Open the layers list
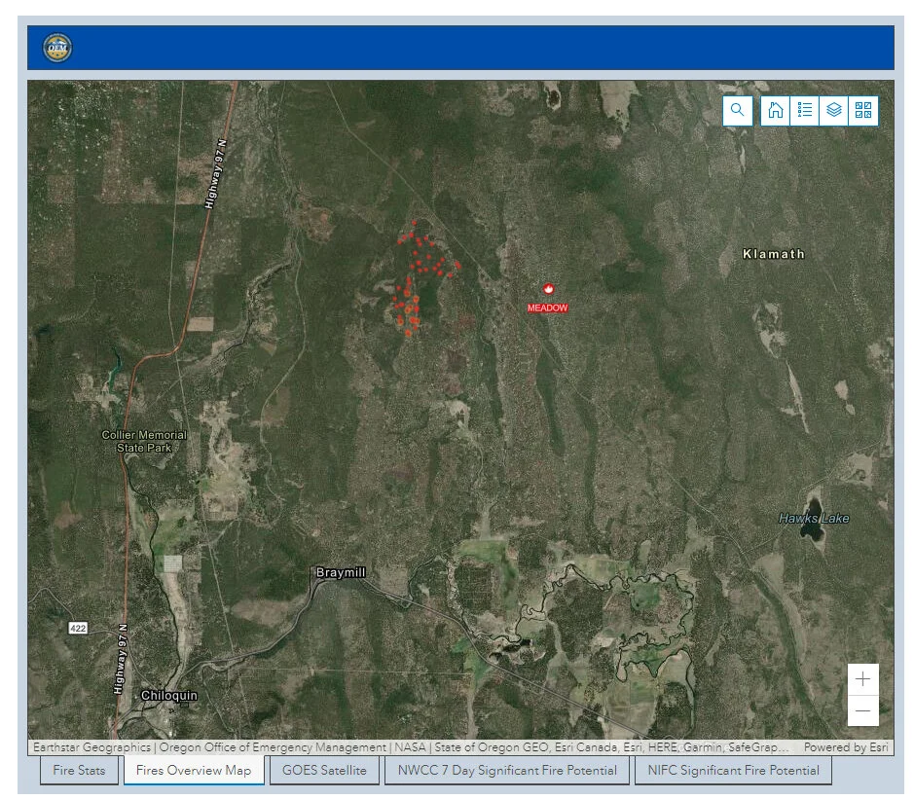 (x=833, y=110)
